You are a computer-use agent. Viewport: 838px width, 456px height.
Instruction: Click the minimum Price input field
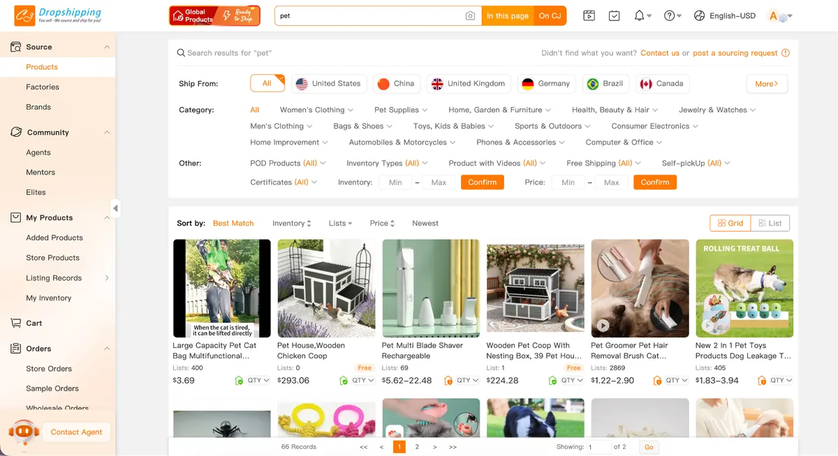[x=568, y=182]
